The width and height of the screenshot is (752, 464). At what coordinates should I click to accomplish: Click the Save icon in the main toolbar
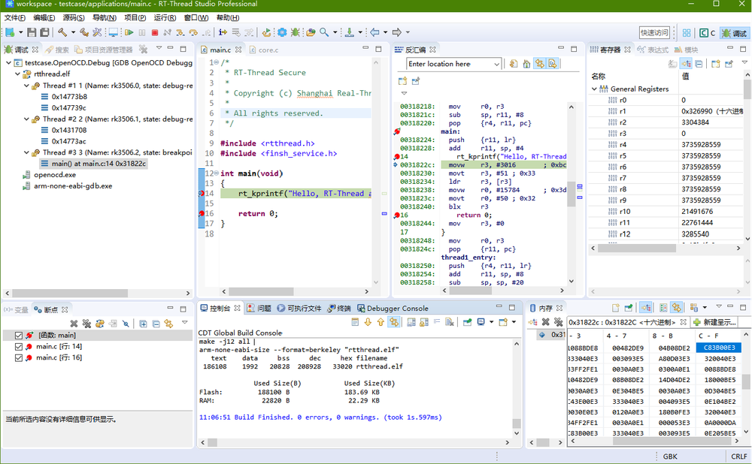click(x=32, y=32)
